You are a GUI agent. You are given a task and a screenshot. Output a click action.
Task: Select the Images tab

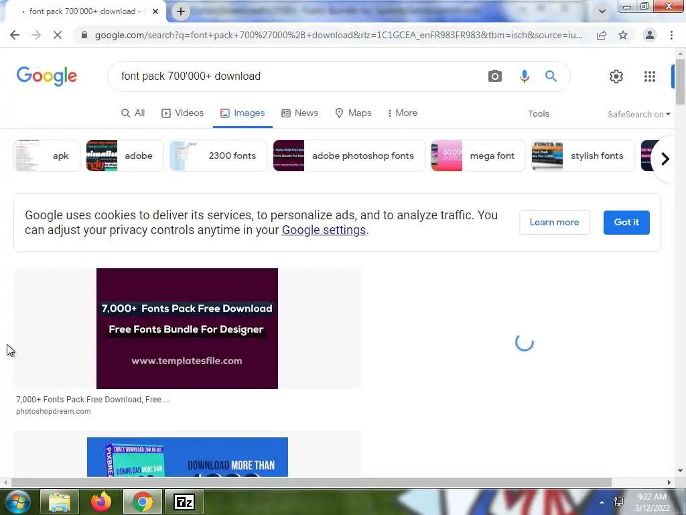tap(243, 113)
